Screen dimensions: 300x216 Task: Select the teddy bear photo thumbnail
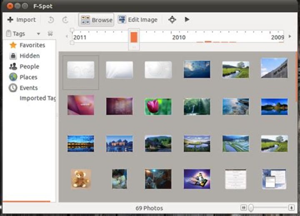pos(81,179)
